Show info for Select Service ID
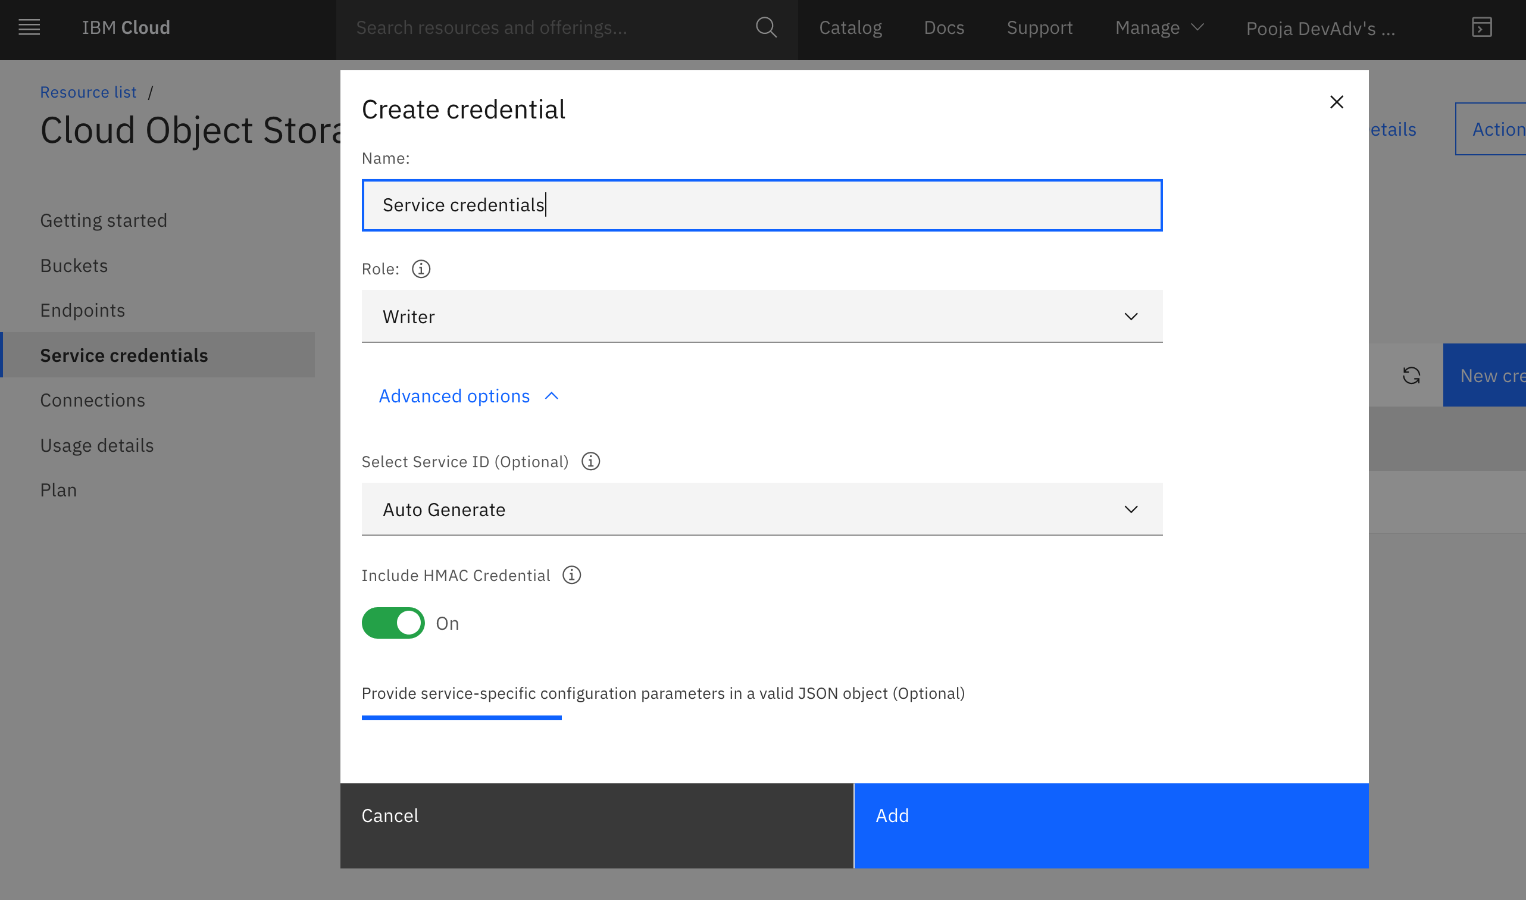The height and width of the screenshot is (900, 1526). click(x=590, y=461)
